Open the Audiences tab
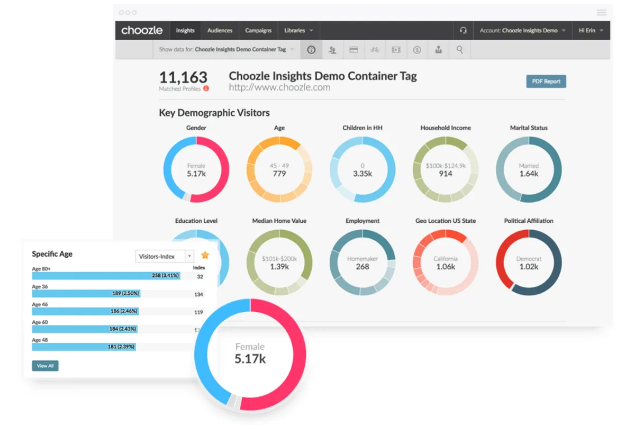This screenshot has width=635, height=425. 220,31
